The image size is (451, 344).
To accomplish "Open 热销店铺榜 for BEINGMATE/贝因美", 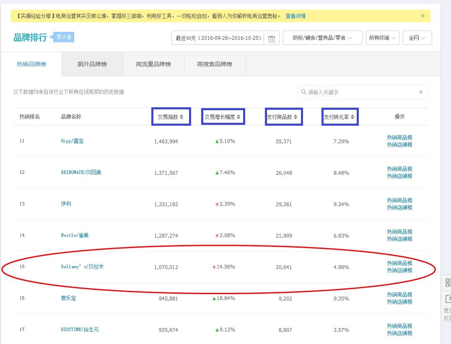I will click(x=399, y=176).
